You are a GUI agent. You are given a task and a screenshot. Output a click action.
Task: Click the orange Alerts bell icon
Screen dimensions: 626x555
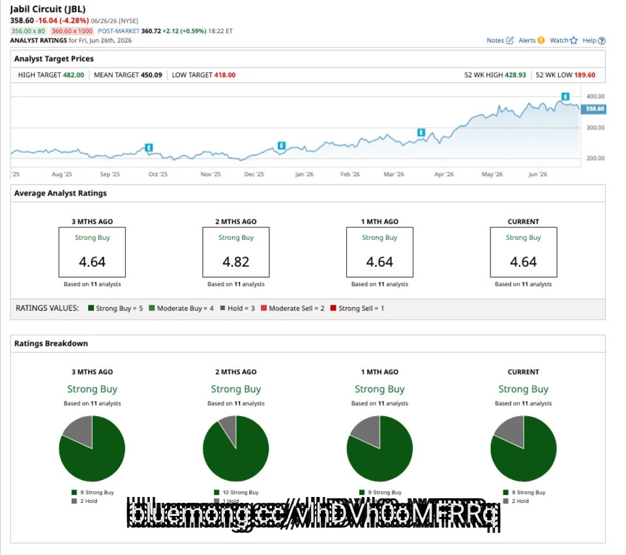tap(541, 40)
